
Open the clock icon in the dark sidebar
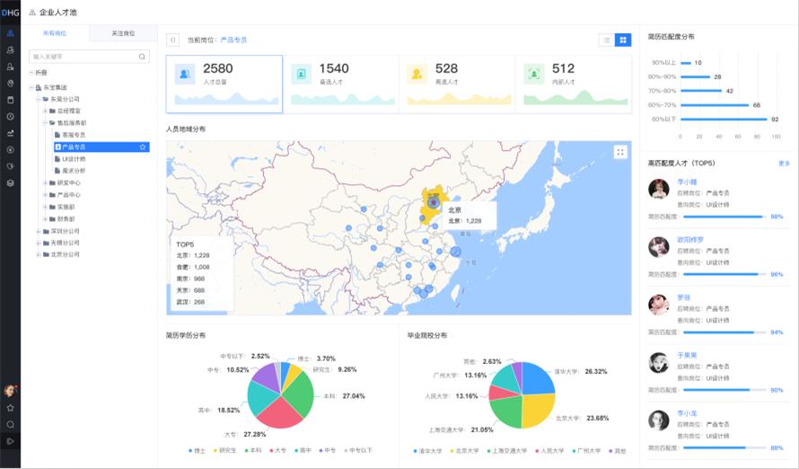10,117
